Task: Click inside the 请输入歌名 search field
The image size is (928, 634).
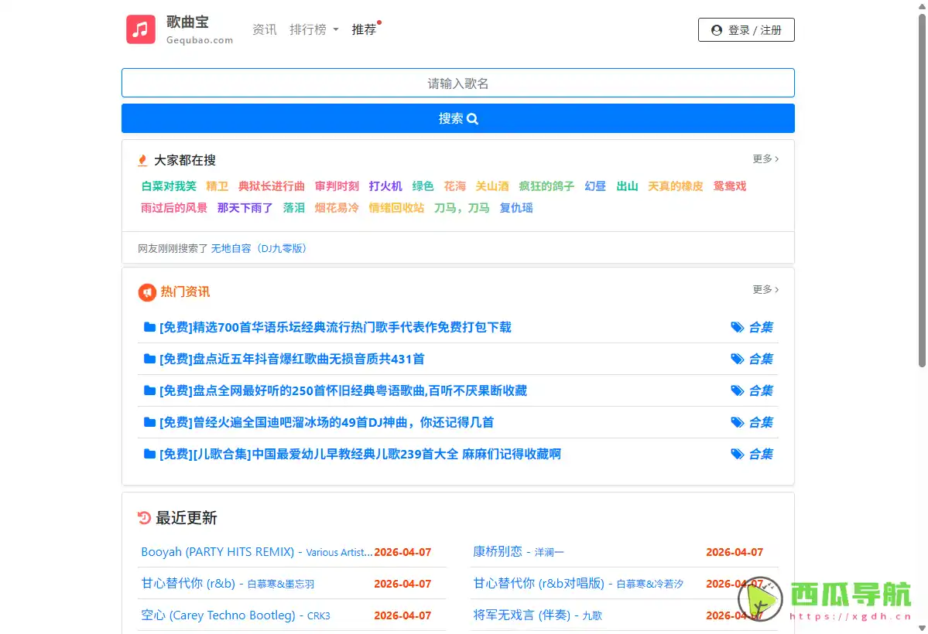Action: [458, 83]
